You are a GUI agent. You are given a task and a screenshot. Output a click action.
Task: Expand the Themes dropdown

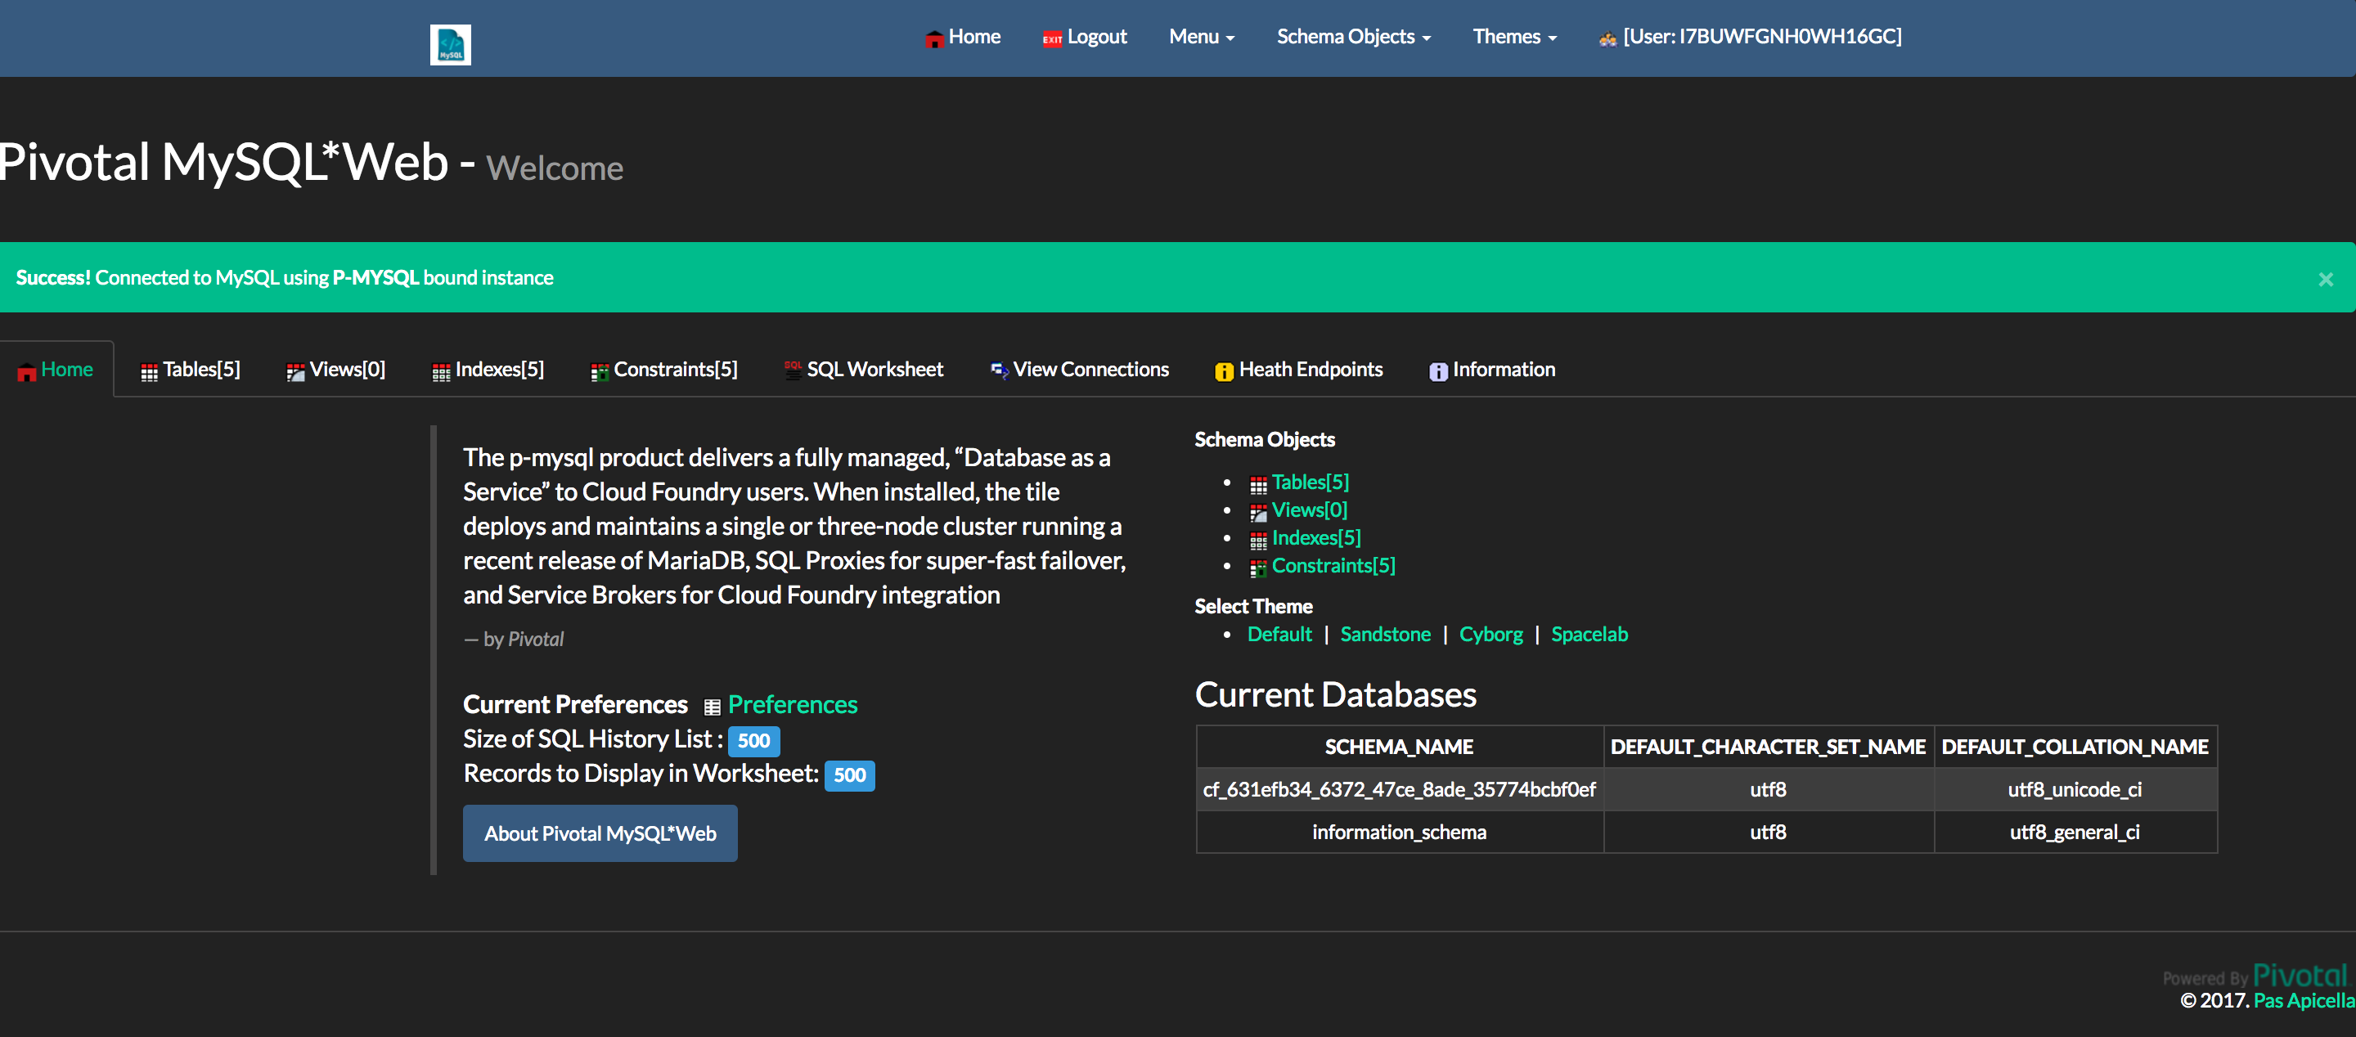pos(1513,37)
